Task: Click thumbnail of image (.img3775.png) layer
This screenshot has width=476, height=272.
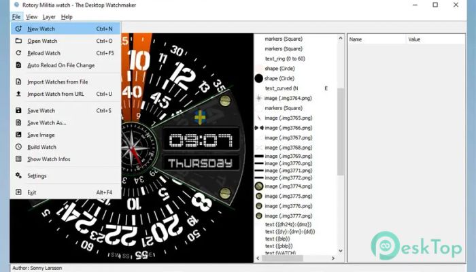Action: tap(259, 196)
